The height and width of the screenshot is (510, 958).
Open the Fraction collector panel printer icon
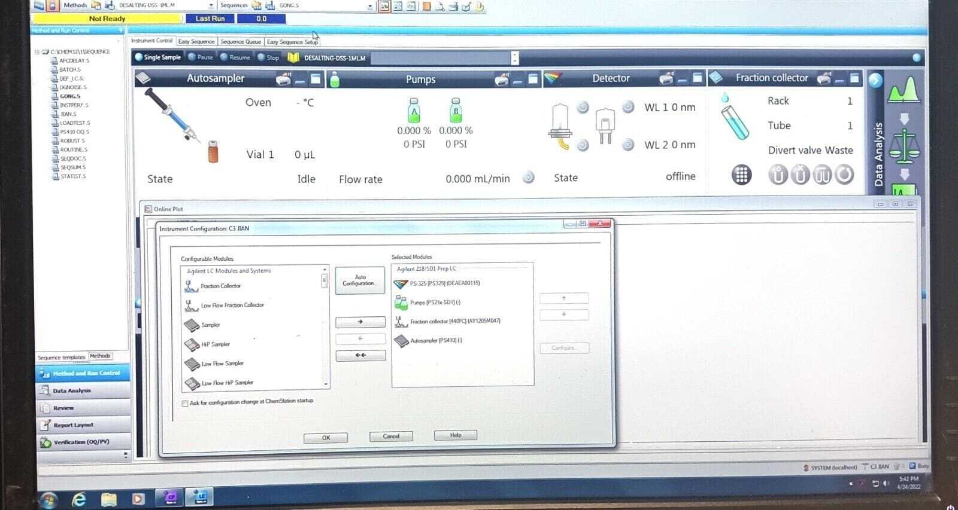[824, 78]
